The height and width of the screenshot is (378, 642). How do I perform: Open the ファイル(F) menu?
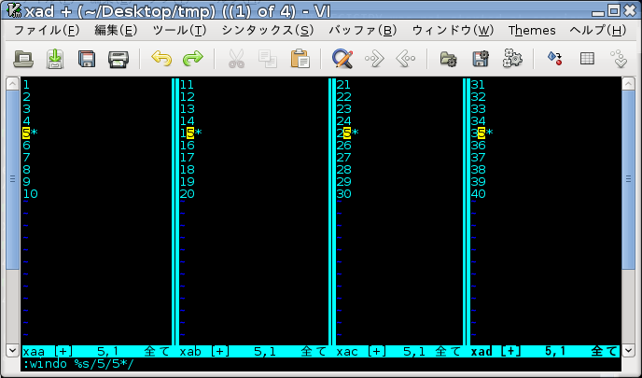click(x=47, y=30)
